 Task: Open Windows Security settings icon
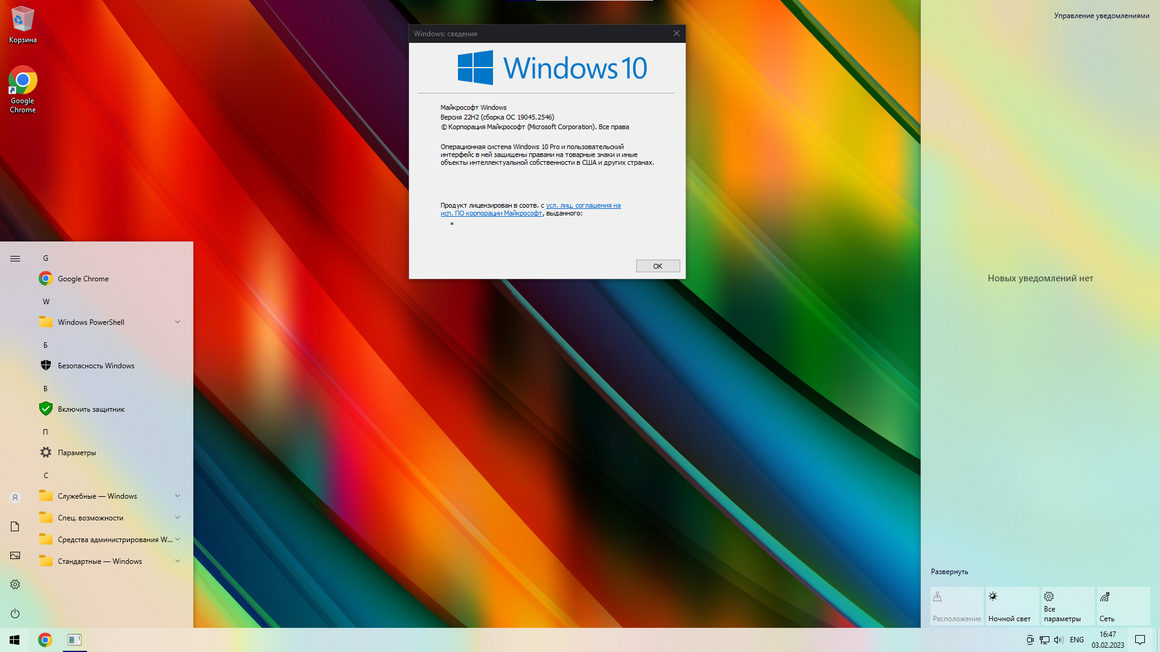[x=45, y=365]
